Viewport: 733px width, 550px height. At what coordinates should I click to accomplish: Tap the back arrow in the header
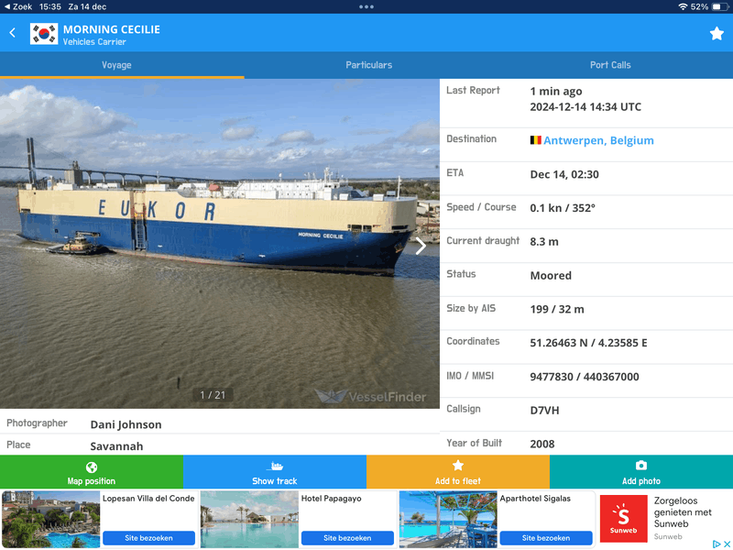pos(13,33)
